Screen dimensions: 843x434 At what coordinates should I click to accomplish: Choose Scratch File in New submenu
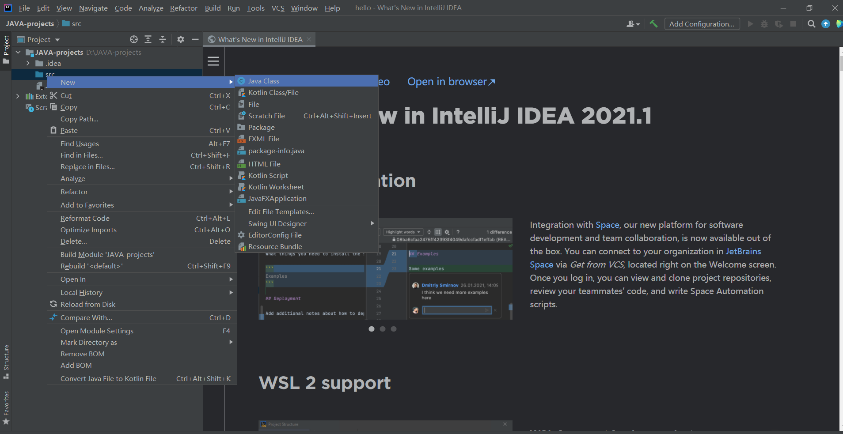pos(307,116)
